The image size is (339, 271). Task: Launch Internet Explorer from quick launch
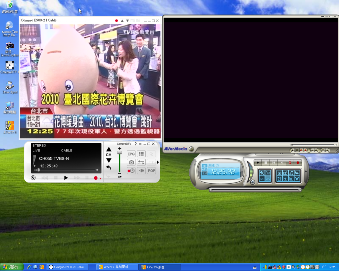(x=29, y=267)
